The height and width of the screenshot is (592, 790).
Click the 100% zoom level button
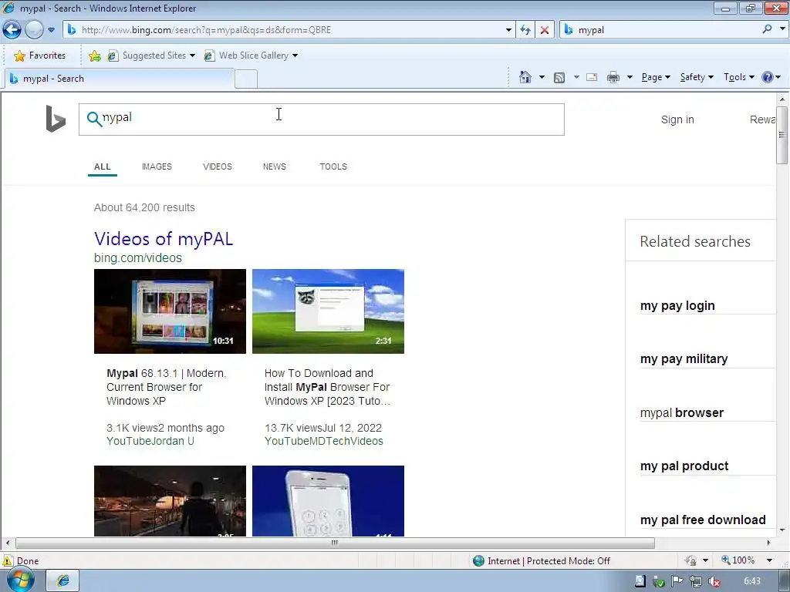click(x=738, y=560)
